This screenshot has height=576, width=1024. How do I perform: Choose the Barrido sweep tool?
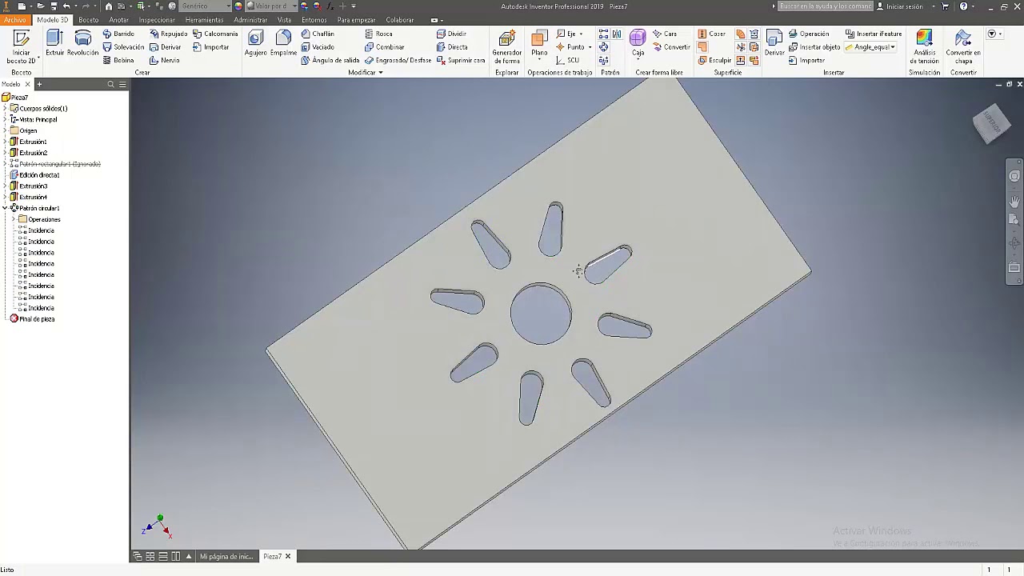pos(118,34)
